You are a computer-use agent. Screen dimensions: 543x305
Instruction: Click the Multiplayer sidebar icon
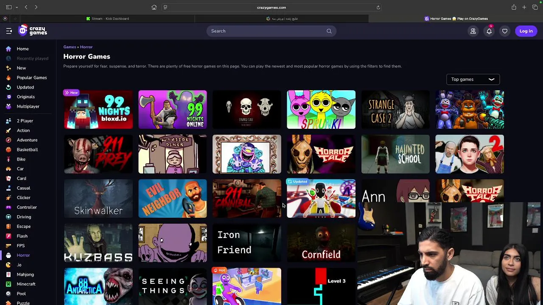(x=8, y=106)
